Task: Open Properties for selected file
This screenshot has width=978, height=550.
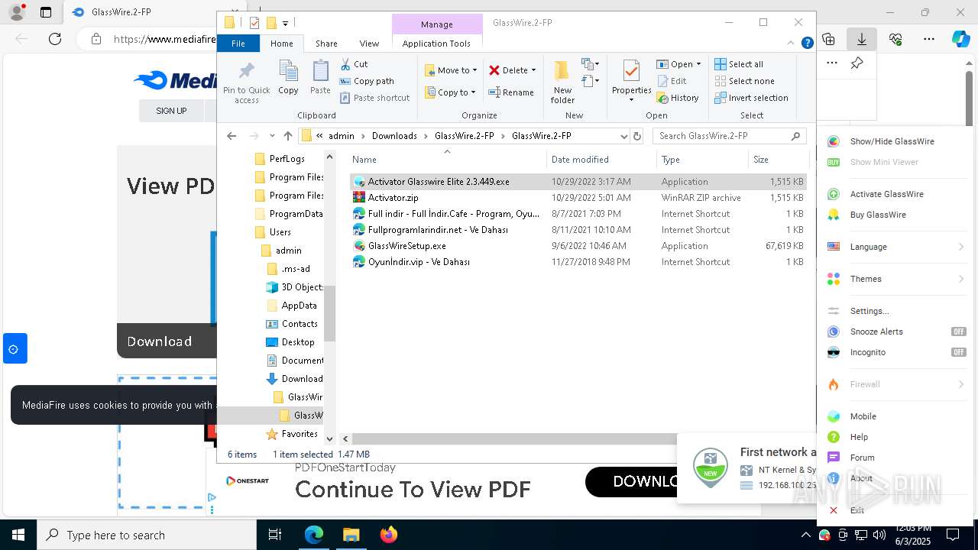Action: 631,80
